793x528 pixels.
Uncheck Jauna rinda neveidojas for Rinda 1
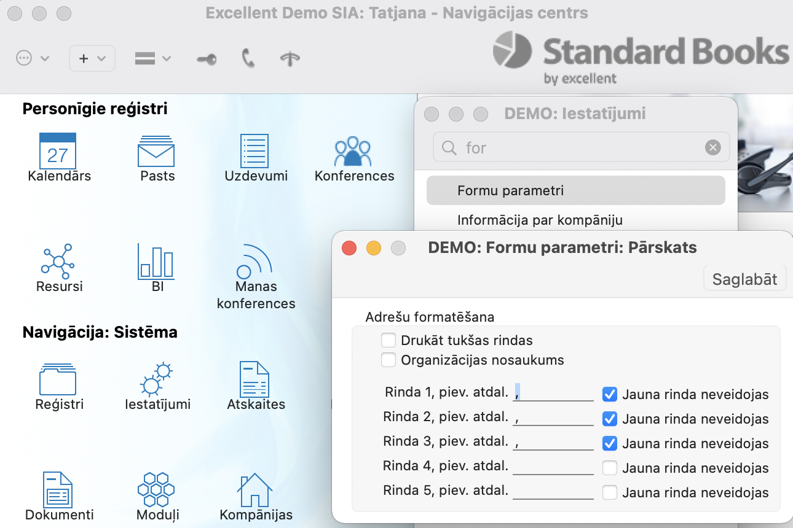click(x=609, y=394)
